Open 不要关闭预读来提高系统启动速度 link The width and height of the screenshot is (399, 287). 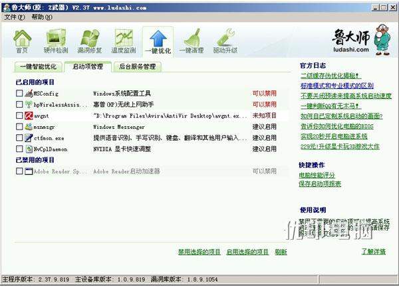click(346, 96)
